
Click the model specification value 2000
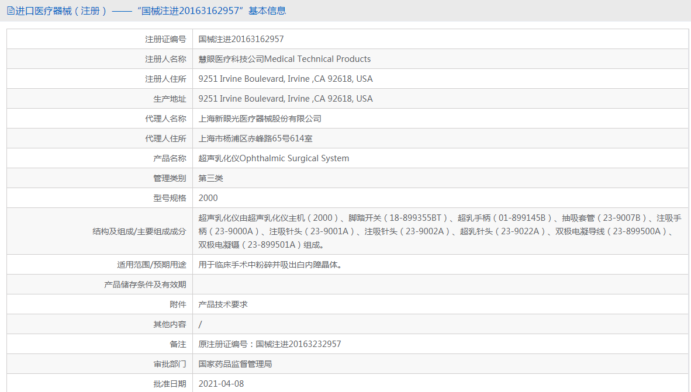[x=208, y=198]
